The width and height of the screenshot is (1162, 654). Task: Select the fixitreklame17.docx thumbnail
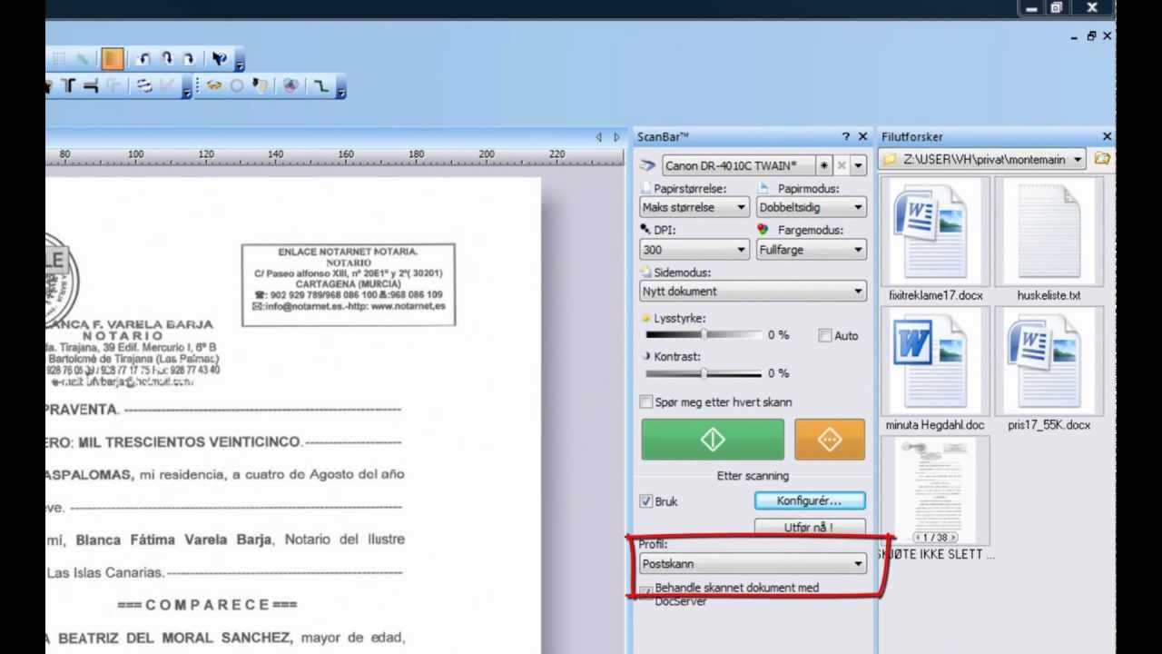tap(934, 232)
